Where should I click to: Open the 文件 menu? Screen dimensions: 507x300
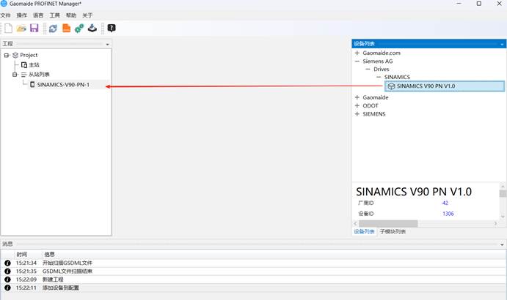tap(5, 15)
